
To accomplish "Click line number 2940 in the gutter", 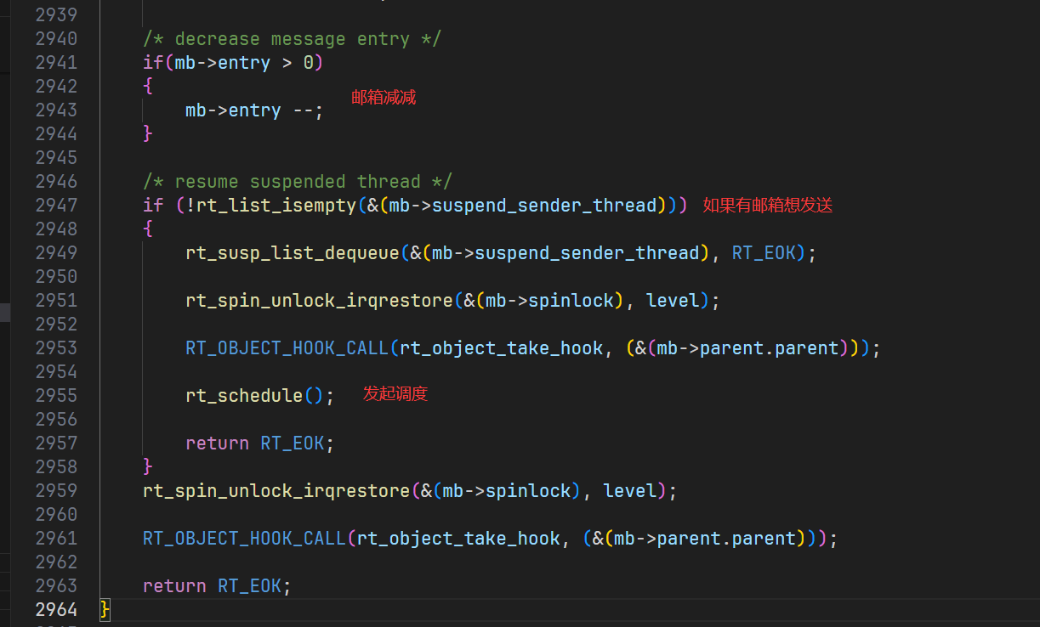I will (x=56, y=39).
